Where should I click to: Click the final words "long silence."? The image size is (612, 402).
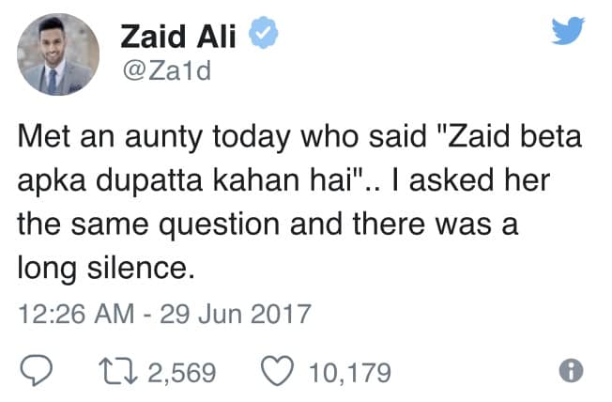[106, 269]
